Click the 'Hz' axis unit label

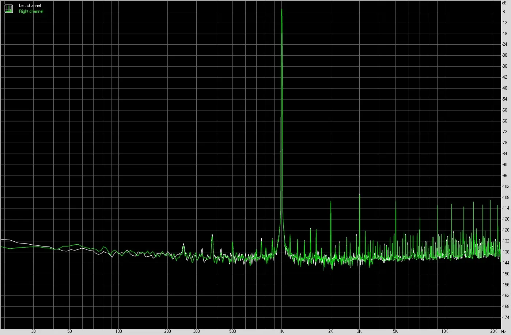tap(504, 331)
